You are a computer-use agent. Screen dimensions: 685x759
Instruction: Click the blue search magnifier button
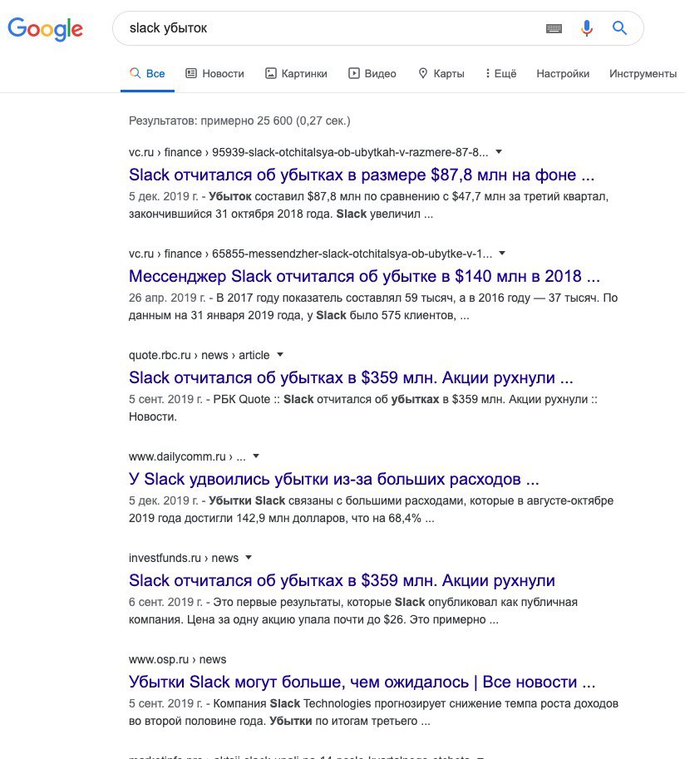click(x=619, y=28)
